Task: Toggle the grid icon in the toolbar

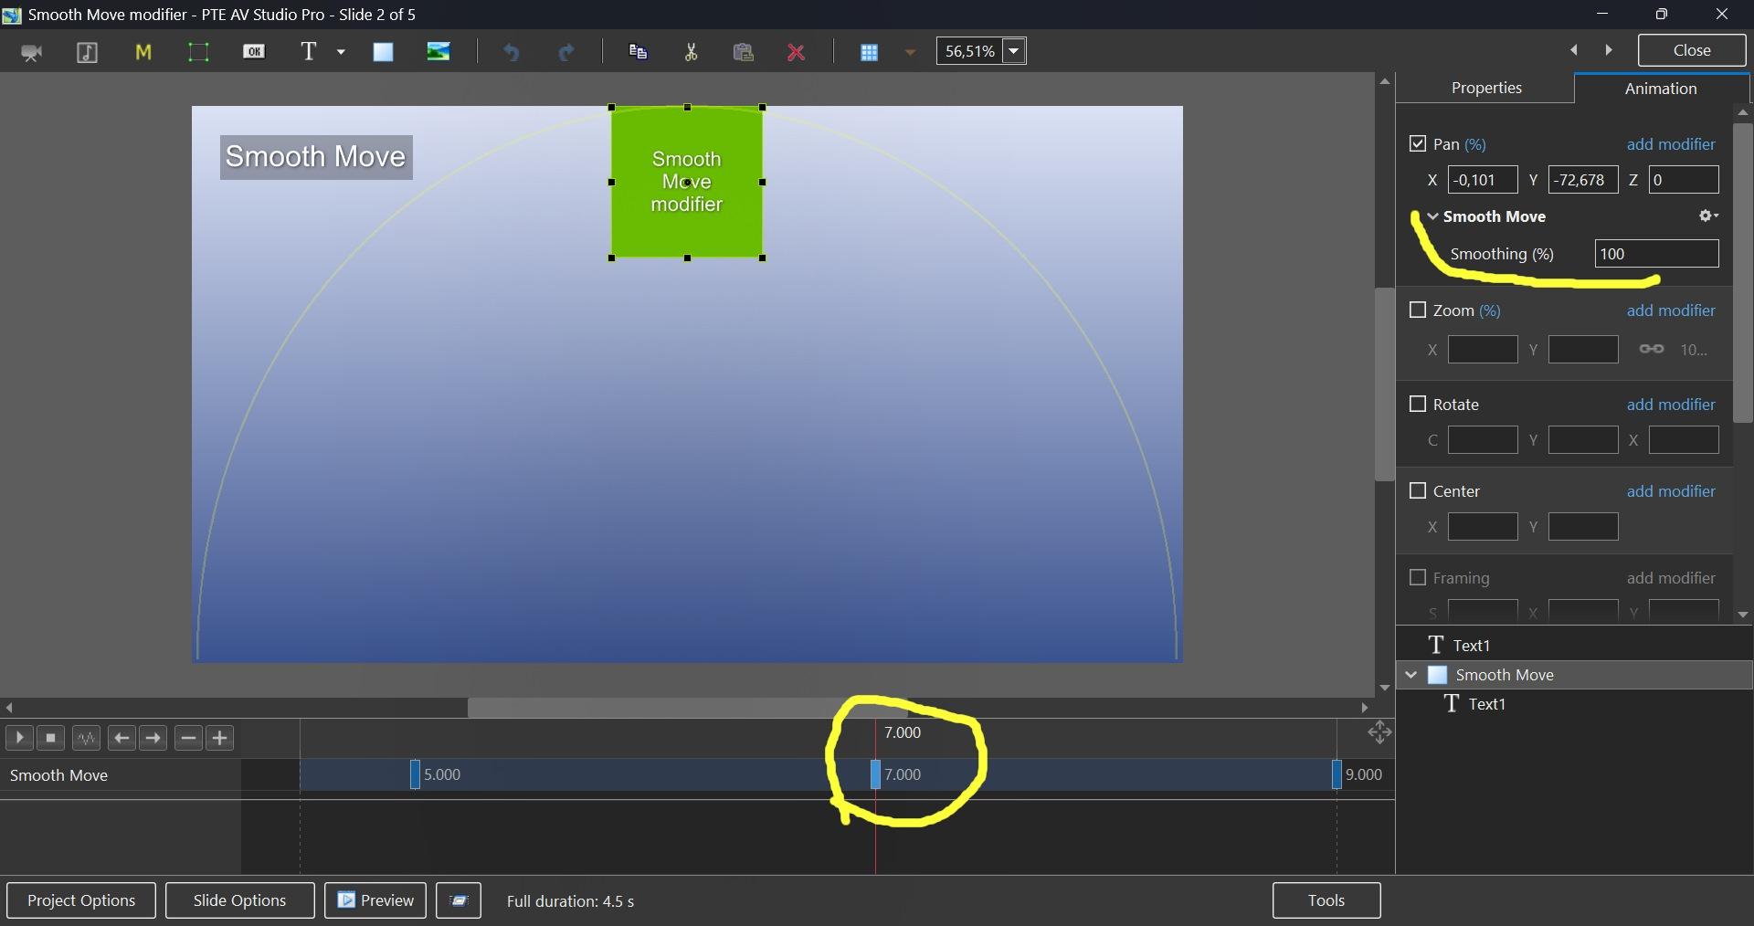Action: tap(869, 52)
